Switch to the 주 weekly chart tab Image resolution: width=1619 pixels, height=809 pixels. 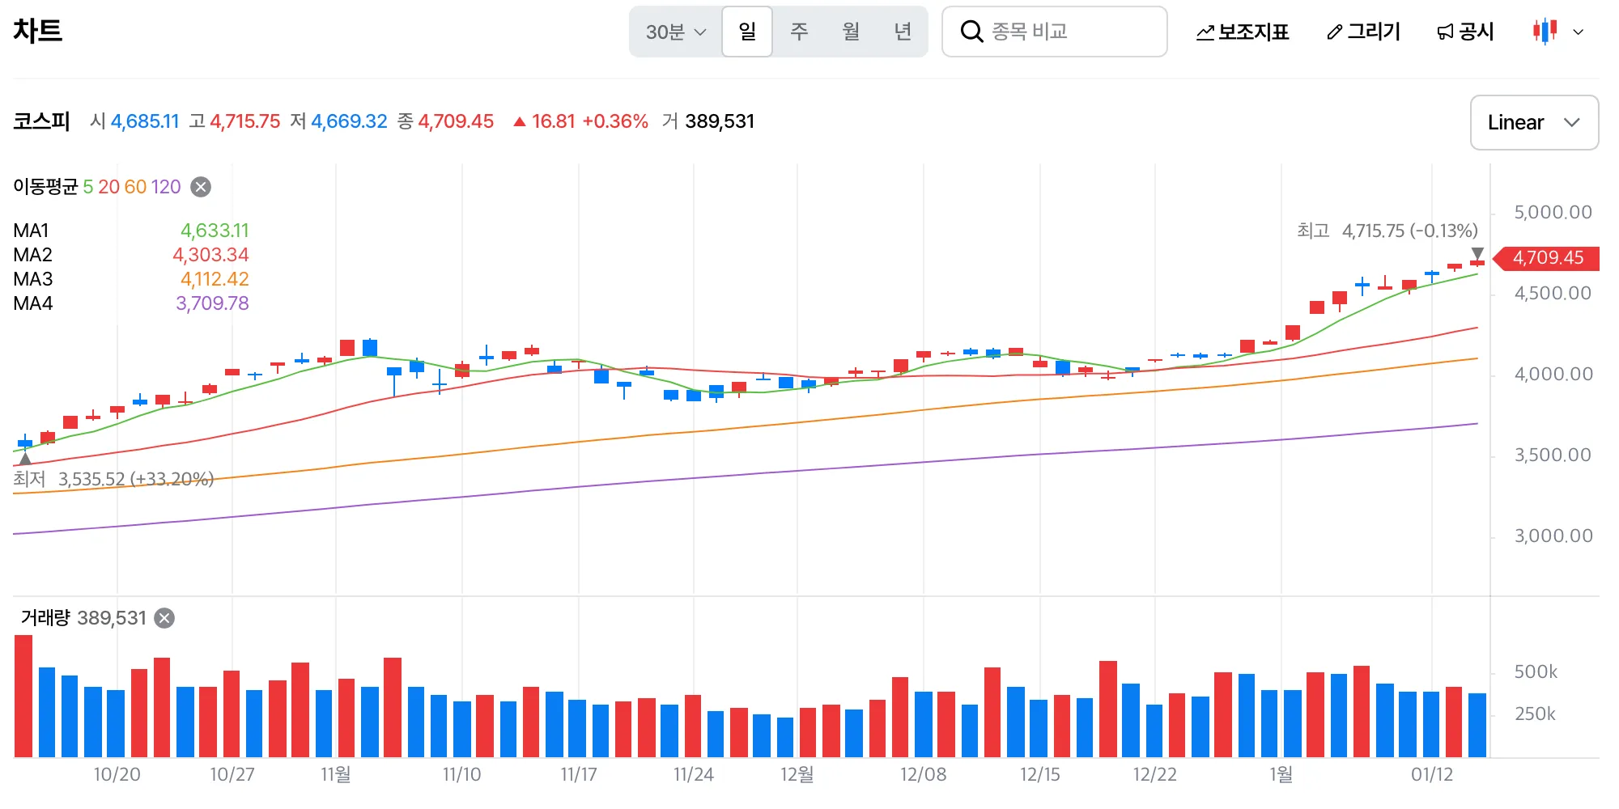[800, 32]
